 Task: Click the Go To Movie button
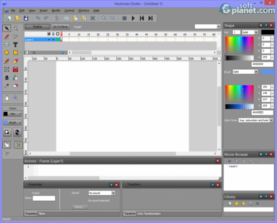[x=60, y=27]
